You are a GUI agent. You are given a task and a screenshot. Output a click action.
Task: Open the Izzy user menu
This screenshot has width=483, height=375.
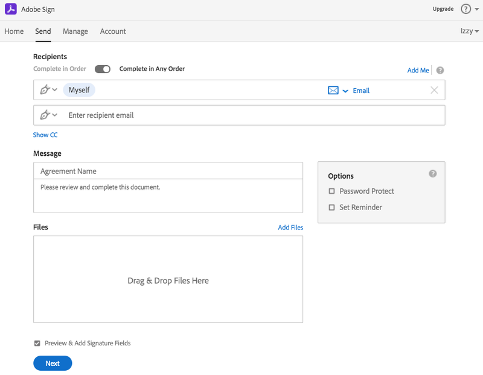coord(470,31)
